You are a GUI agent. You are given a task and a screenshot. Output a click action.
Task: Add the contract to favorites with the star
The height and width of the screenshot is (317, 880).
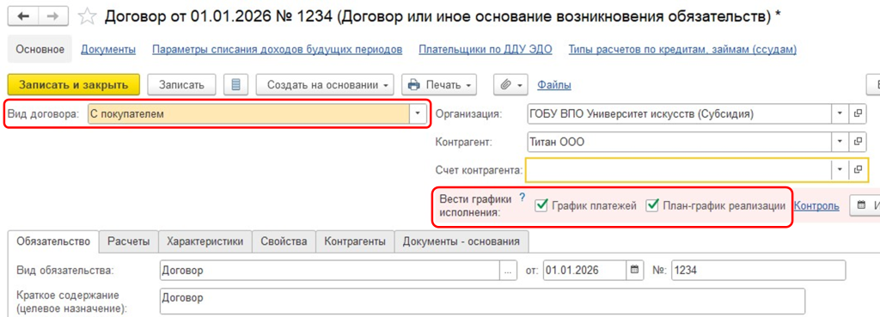pos(87,16)
